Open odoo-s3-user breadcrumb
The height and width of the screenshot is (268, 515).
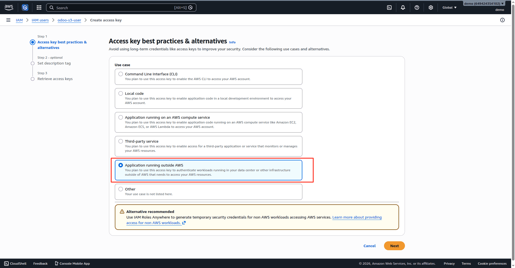(69, 20)
